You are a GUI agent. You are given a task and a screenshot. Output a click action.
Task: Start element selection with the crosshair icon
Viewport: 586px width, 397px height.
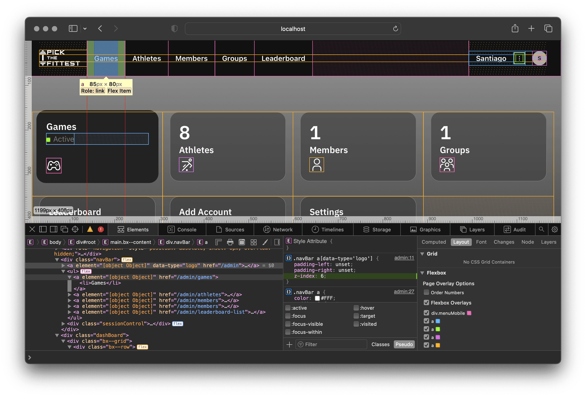(x=75, y=229)
